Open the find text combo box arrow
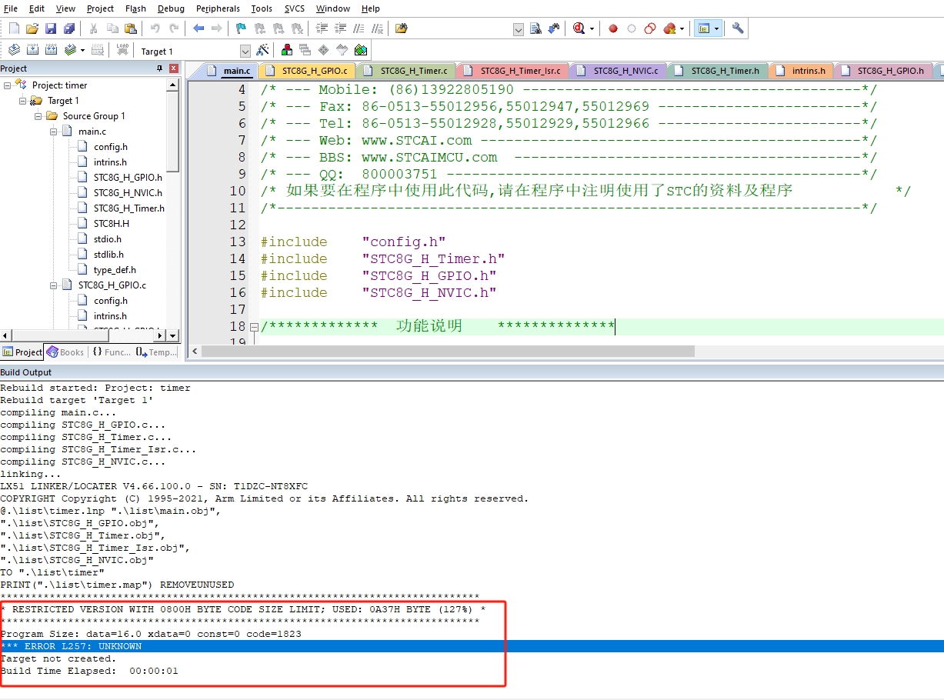 518,29
